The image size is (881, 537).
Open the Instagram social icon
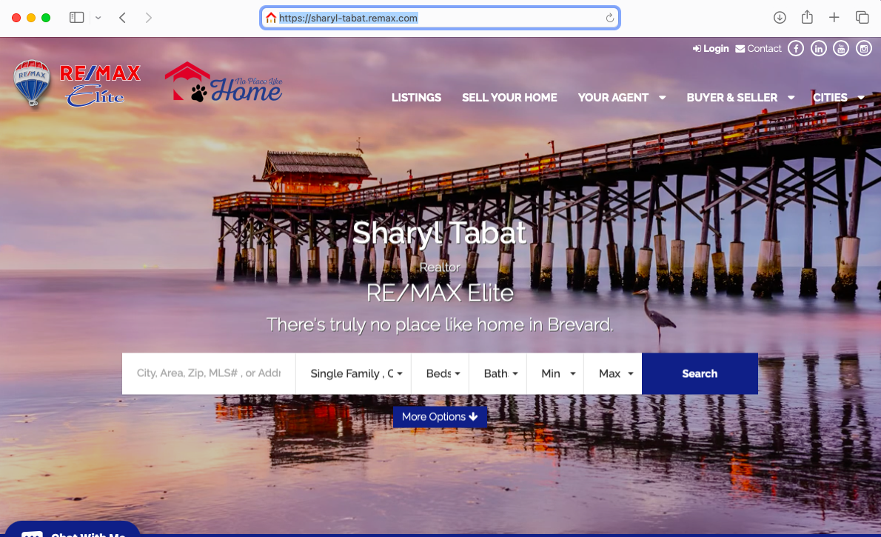coord(863,49)
